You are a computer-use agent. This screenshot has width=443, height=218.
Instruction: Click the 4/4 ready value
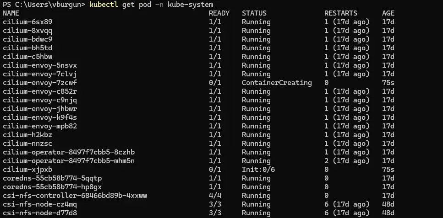(x=215, y=196)
